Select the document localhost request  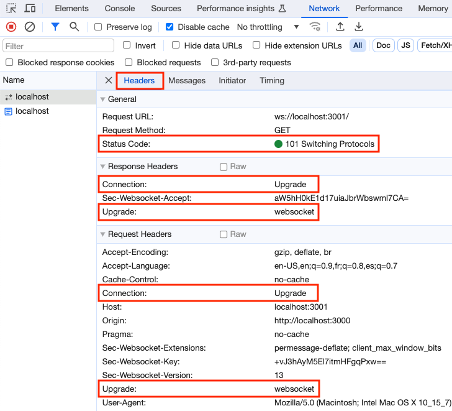click(48, 111)
